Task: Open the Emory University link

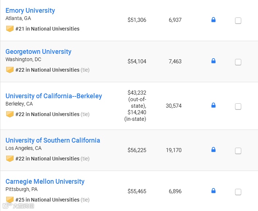Action: pyautogui.click(x=30, y=11)
